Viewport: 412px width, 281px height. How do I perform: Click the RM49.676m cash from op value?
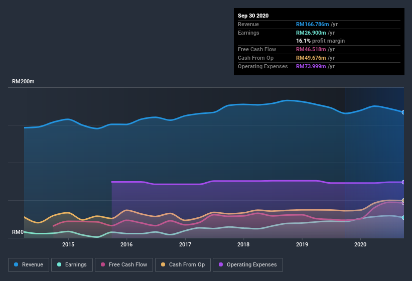pos(311,58)
